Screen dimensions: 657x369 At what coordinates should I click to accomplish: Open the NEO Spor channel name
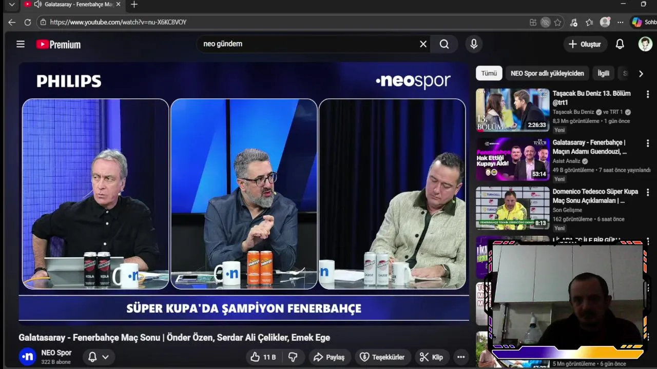click(x=56, y=353)
